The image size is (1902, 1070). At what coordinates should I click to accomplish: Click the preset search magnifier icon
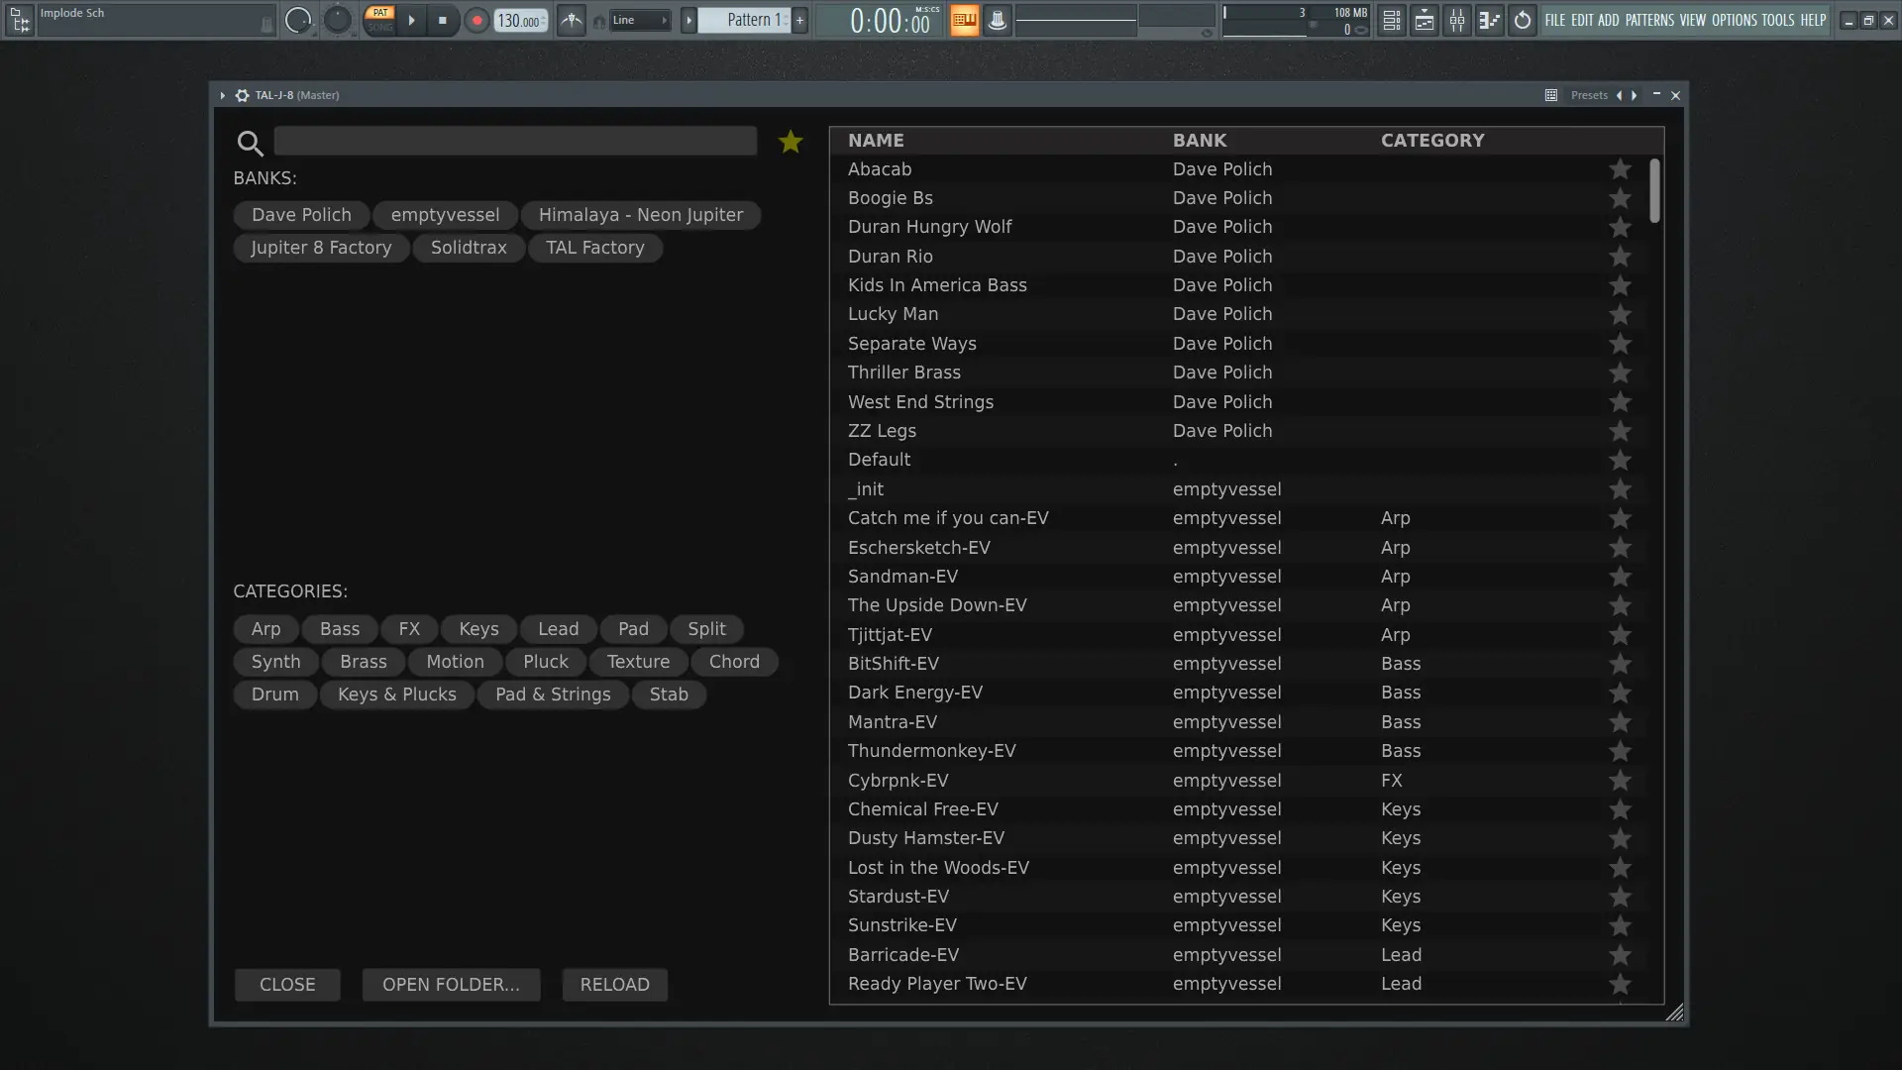click(250, 144)
